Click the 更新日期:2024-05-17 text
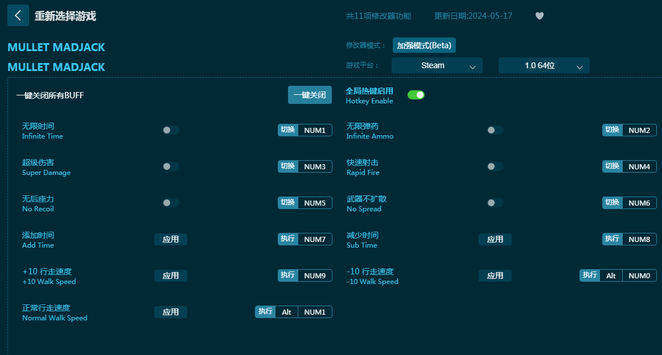662x355 pixels. click(x=473, y=16)
